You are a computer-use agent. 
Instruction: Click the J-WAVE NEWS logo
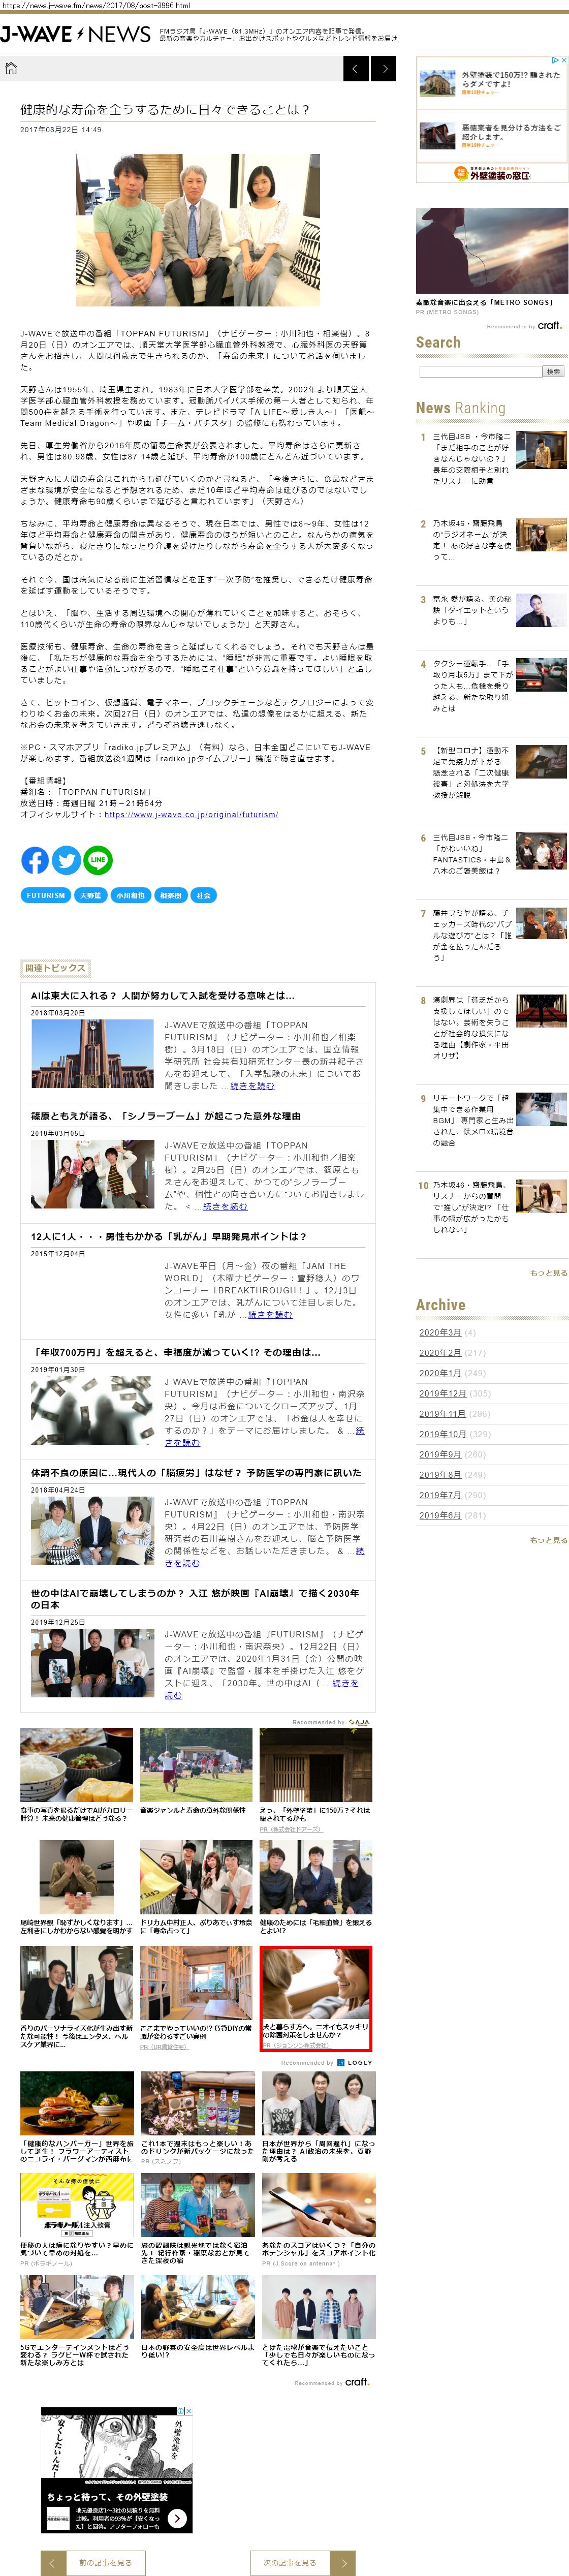[75, 35]
